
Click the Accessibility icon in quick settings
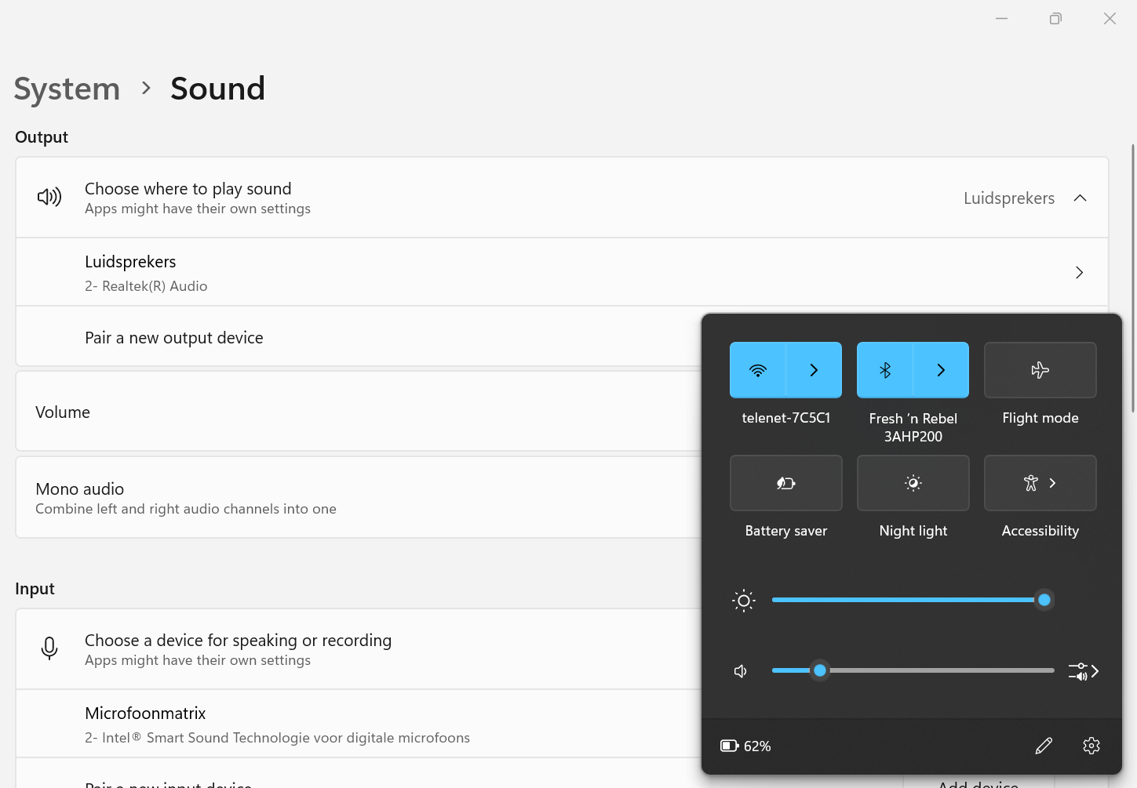coord(1030,483)
